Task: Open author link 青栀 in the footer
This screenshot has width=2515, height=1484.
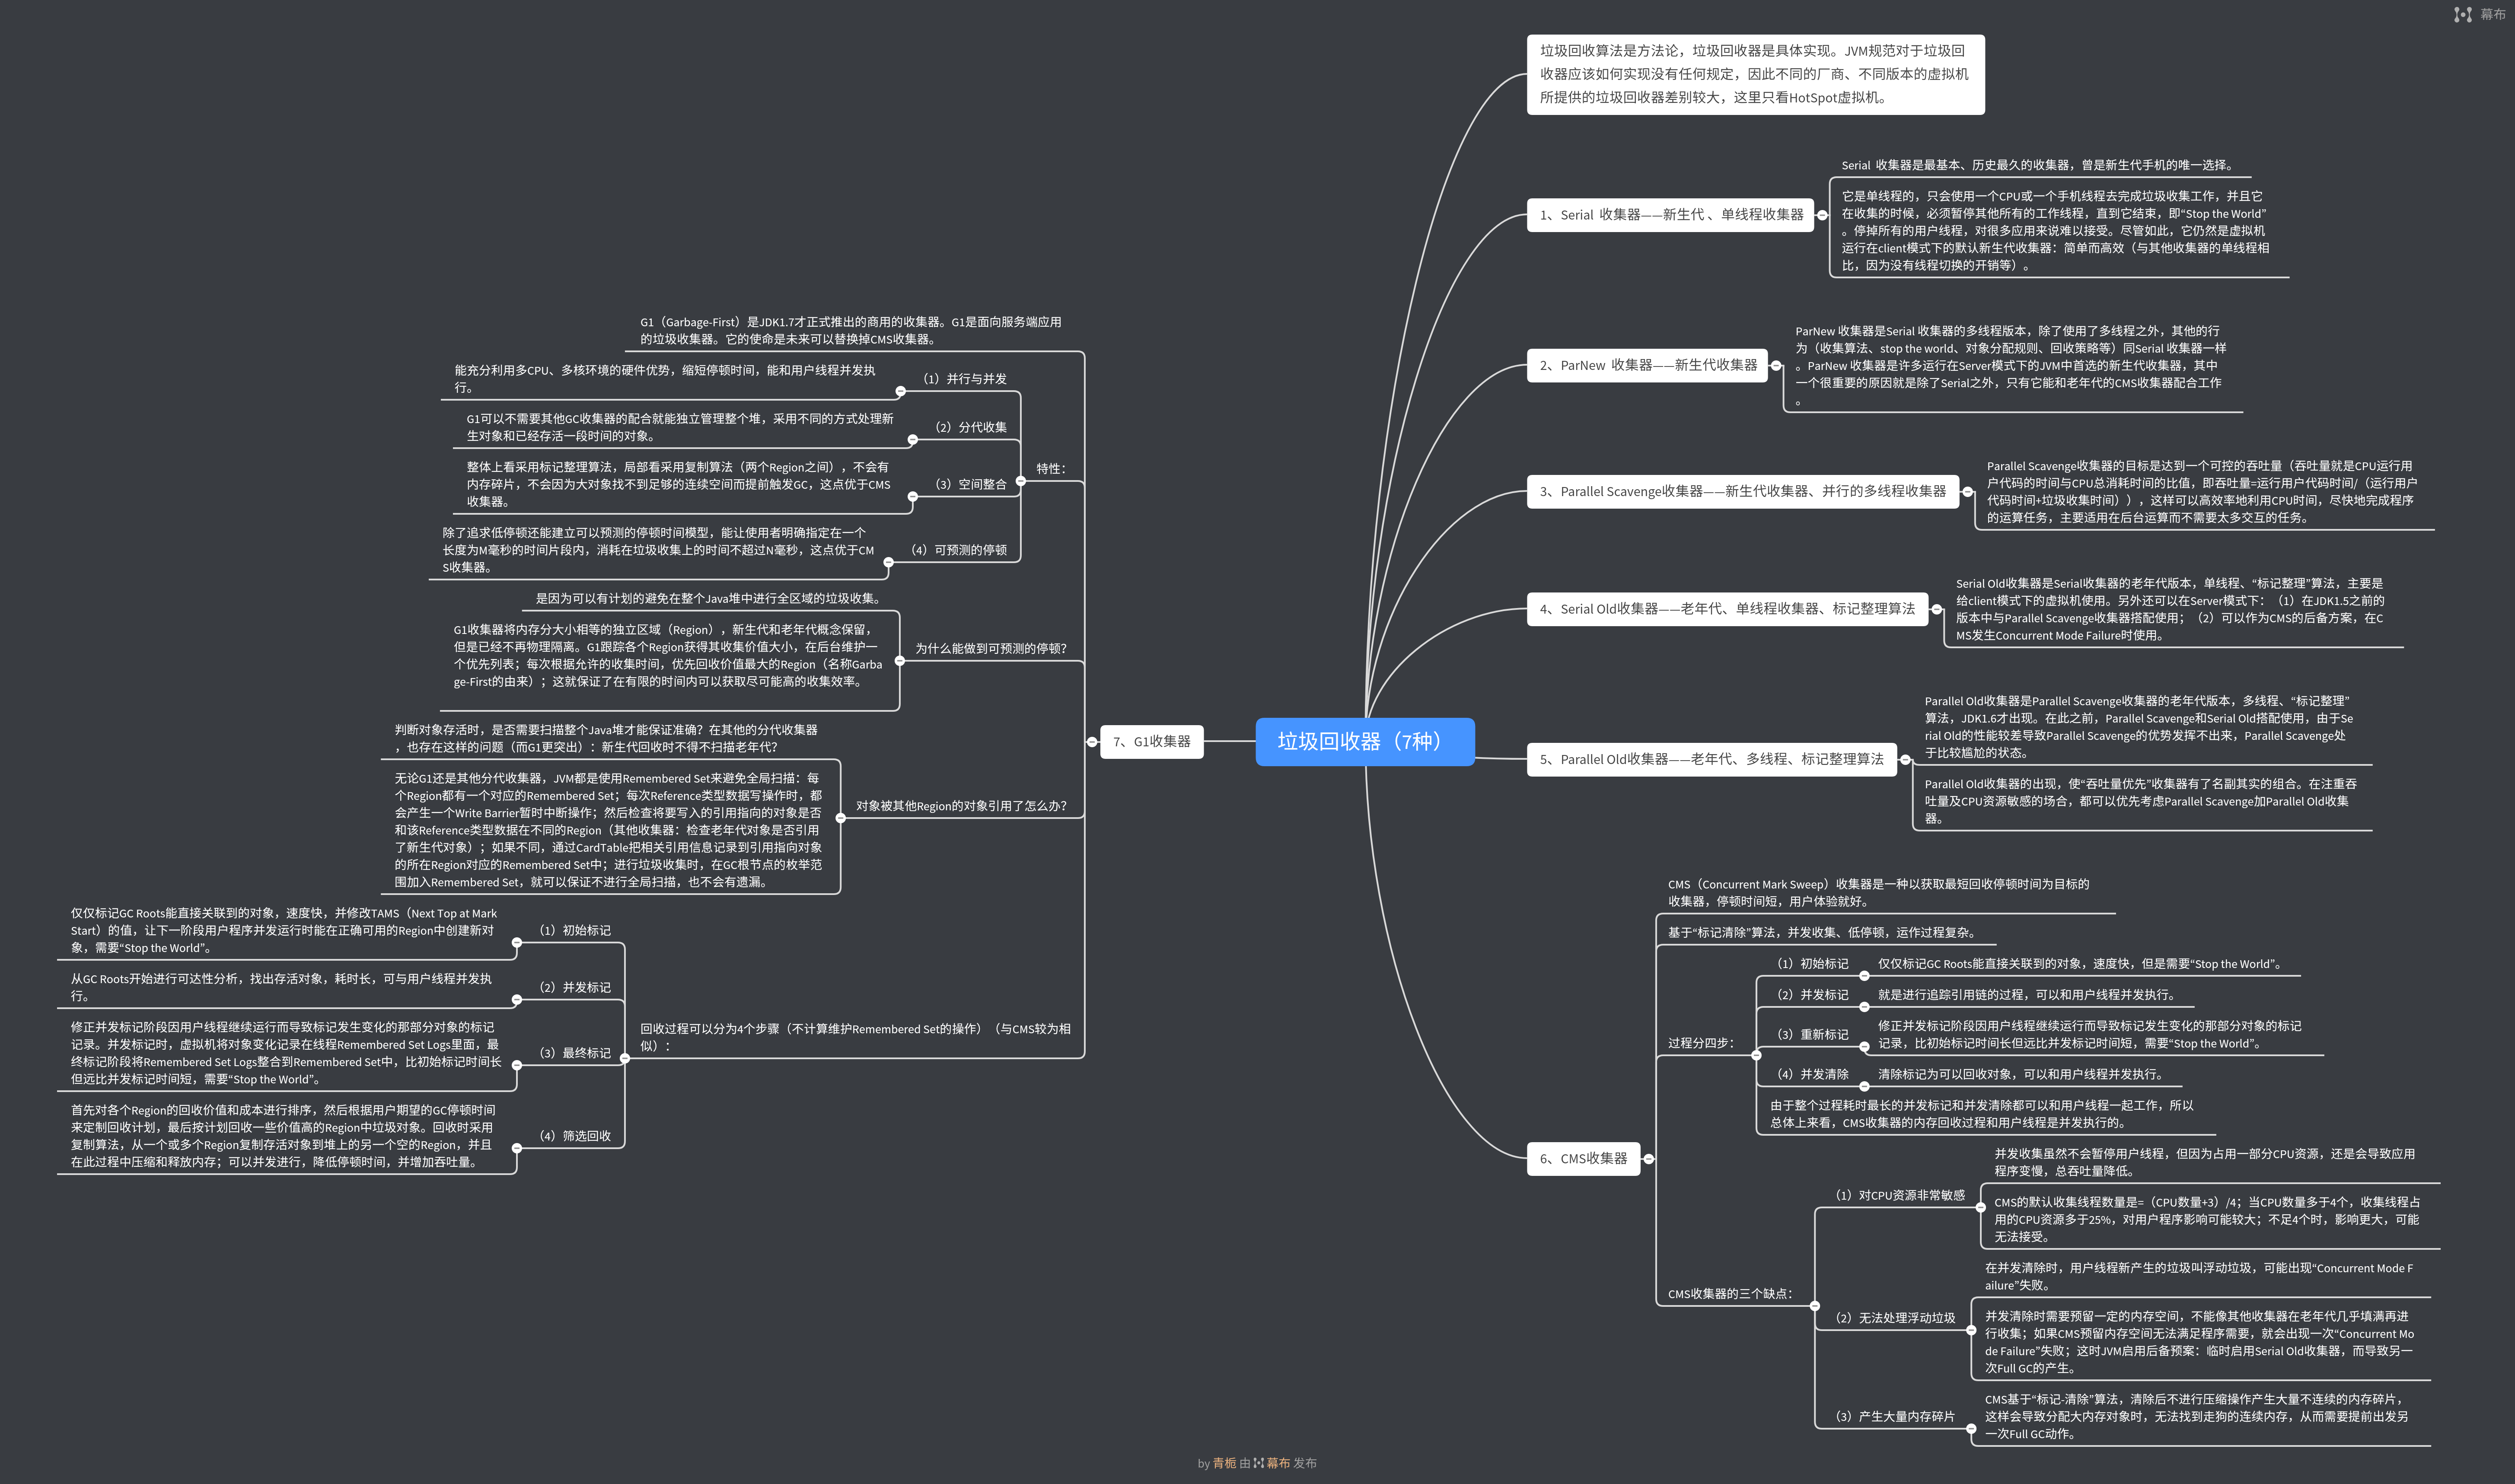Action: point(1225,1463)
